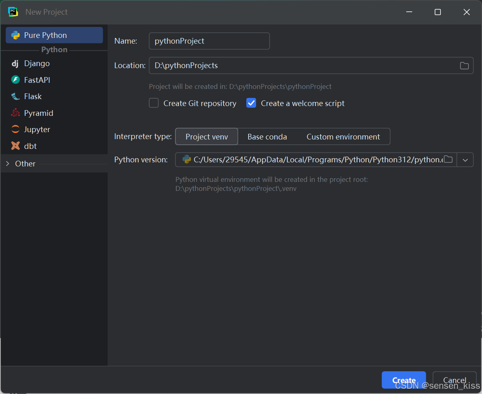
Task: Click the Create button
Action: click(x=404, y=380)
